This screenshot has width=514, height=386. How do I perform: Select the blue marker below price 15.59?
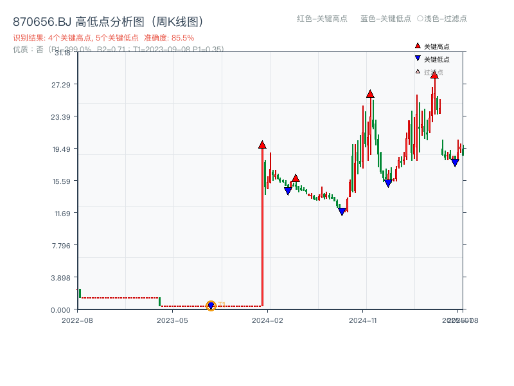(x=288, y=190)
